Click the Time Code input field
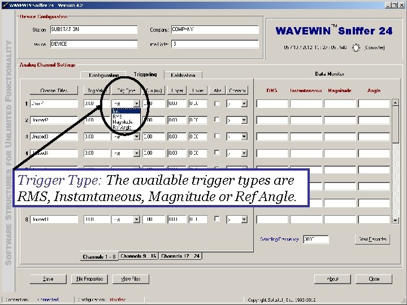407x305 pixels. [x=215, y=44]
